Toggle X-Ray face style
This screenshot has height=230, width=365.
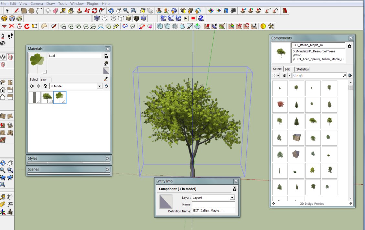(97, 18)
